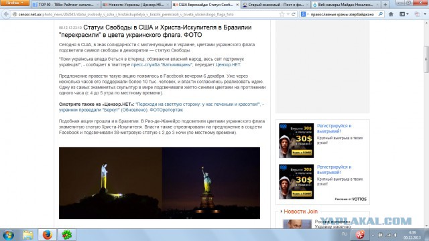Viewport: 429px width, 241px height.
Task: Go to the Firefox Home page icon
Action: pos(391,14)
